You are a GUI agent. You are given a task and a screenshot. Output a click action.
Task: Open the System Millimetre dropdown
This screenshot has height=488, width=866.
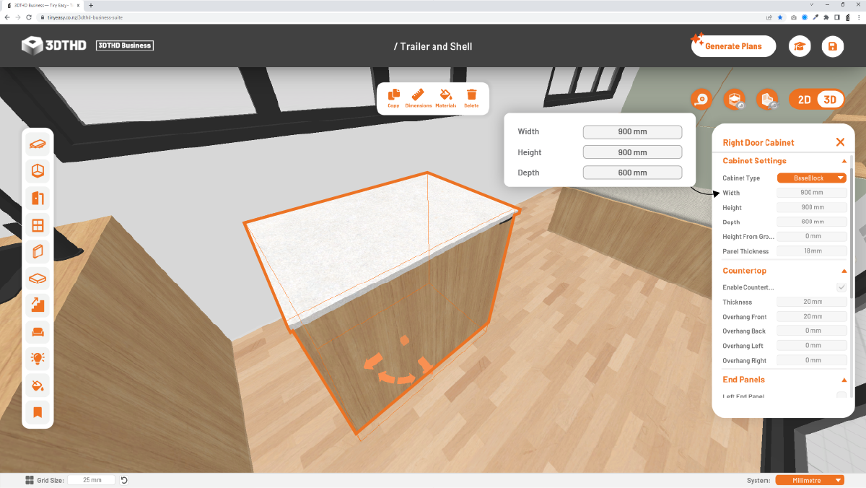810,480
